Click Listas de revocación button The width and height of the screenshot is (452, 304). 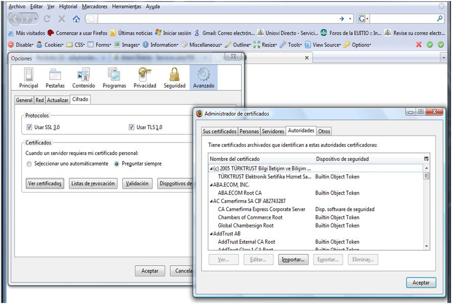tap(93, 183)
